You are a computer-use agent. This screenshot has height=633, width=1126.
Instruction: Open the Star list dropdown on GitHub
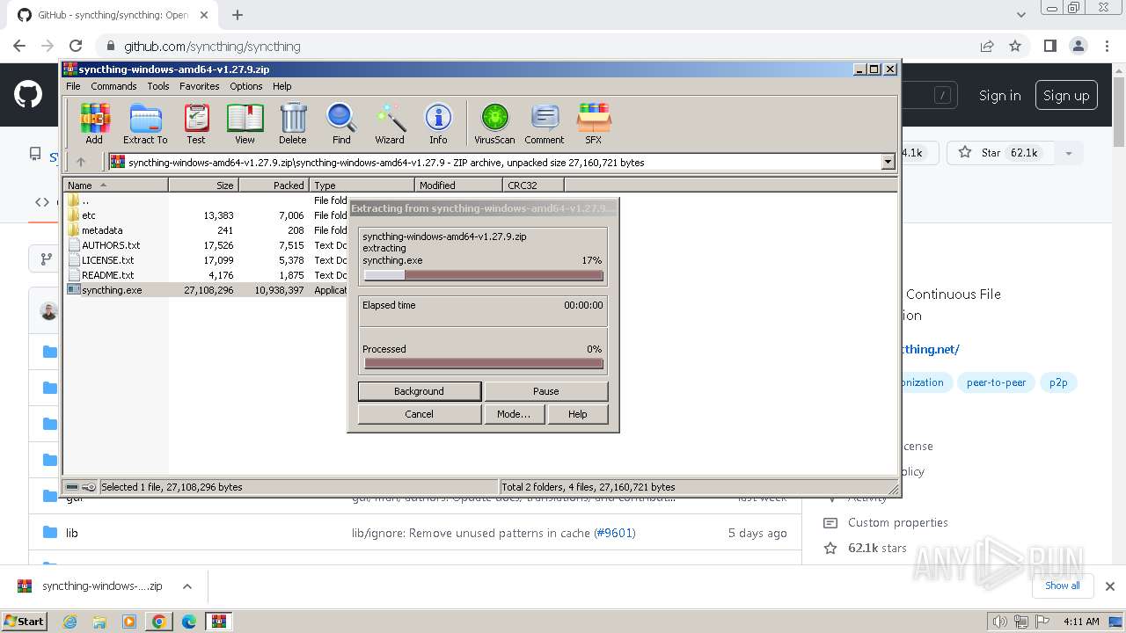[1069, 153]
